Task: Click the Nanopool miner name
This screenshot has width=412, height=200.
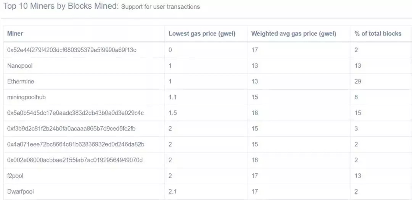Action: coord(20,66)
